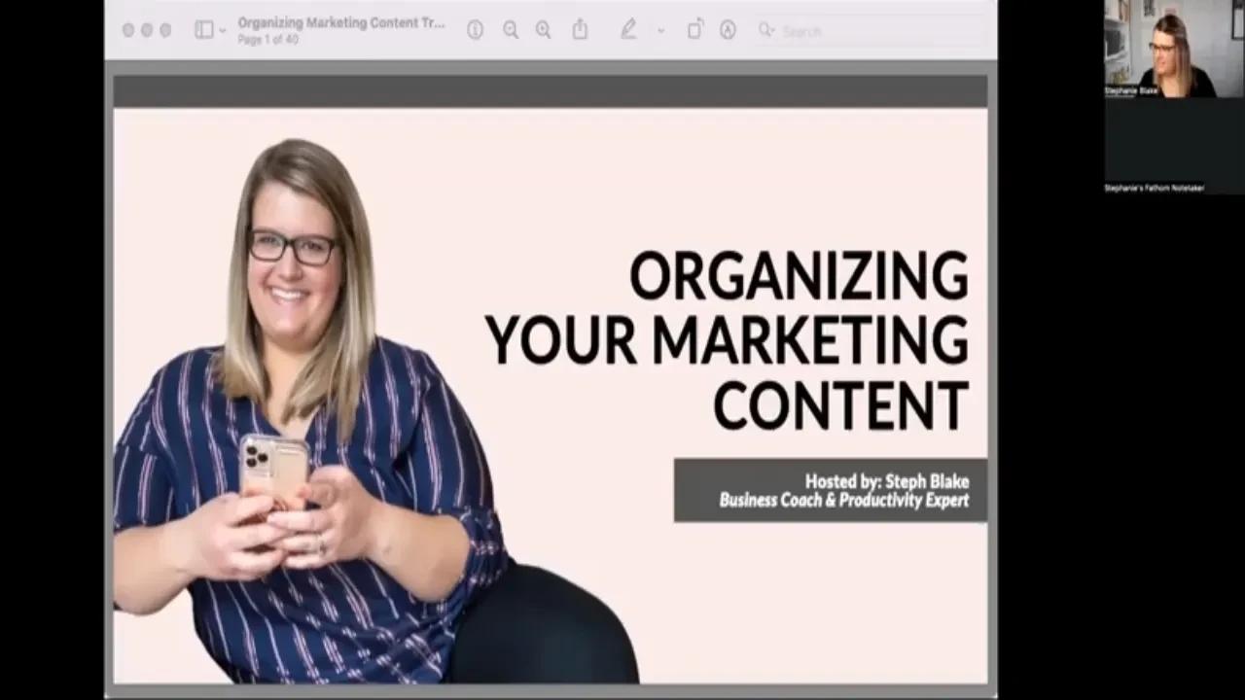Rotate the page with the Rotate icon
The width and height of the screenshot is (1245, 700).
point(694,29)
